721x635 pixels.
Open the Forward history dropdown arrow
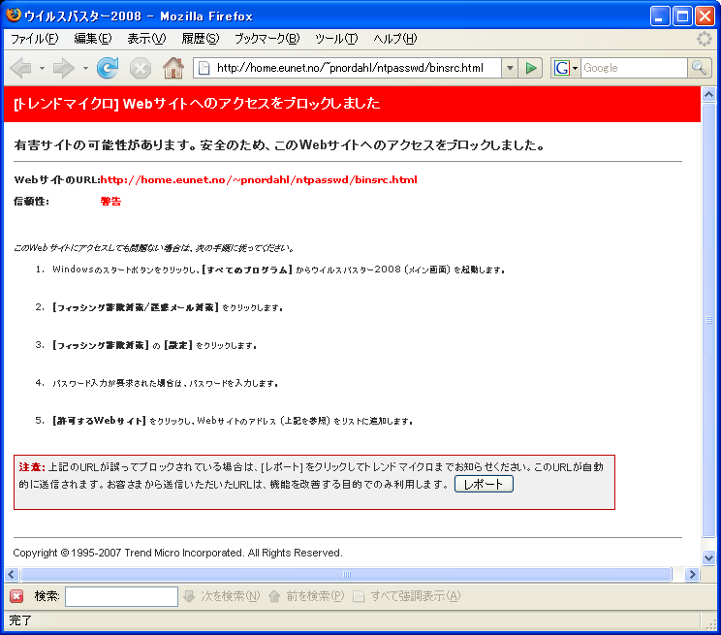85,69
